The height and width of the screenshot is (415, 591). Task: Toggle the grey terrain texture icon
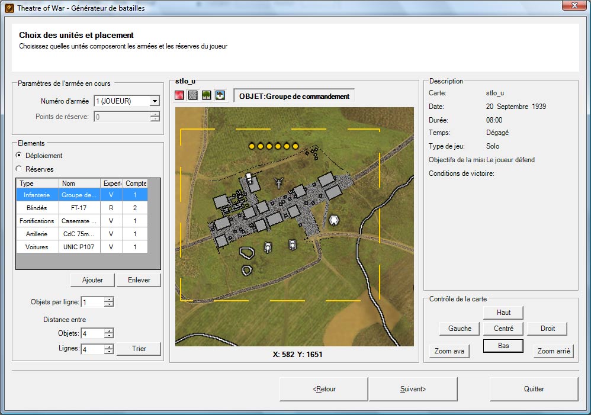(x=193, y=95)
